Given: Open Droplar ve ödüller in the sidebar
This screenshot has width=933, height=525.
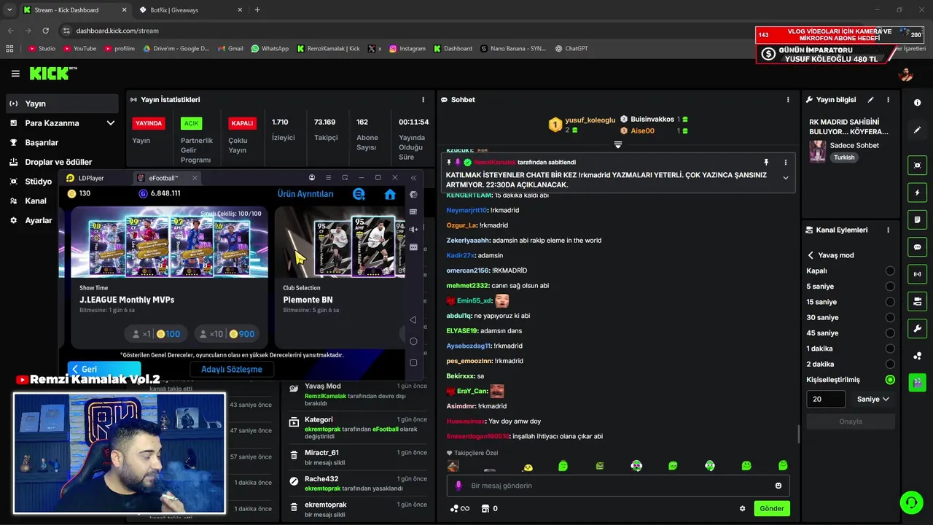Looking at the screenshot, I should [62, 162].
